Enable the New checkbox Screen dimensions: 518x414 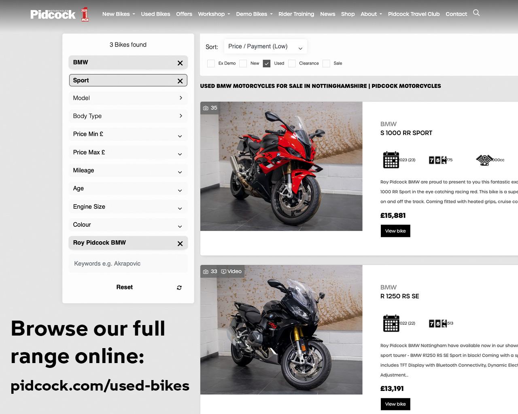click(243, 63)
